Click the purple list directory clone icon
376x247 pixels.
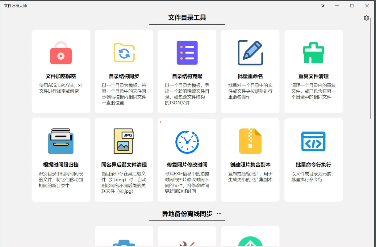[x=187, y=52]
